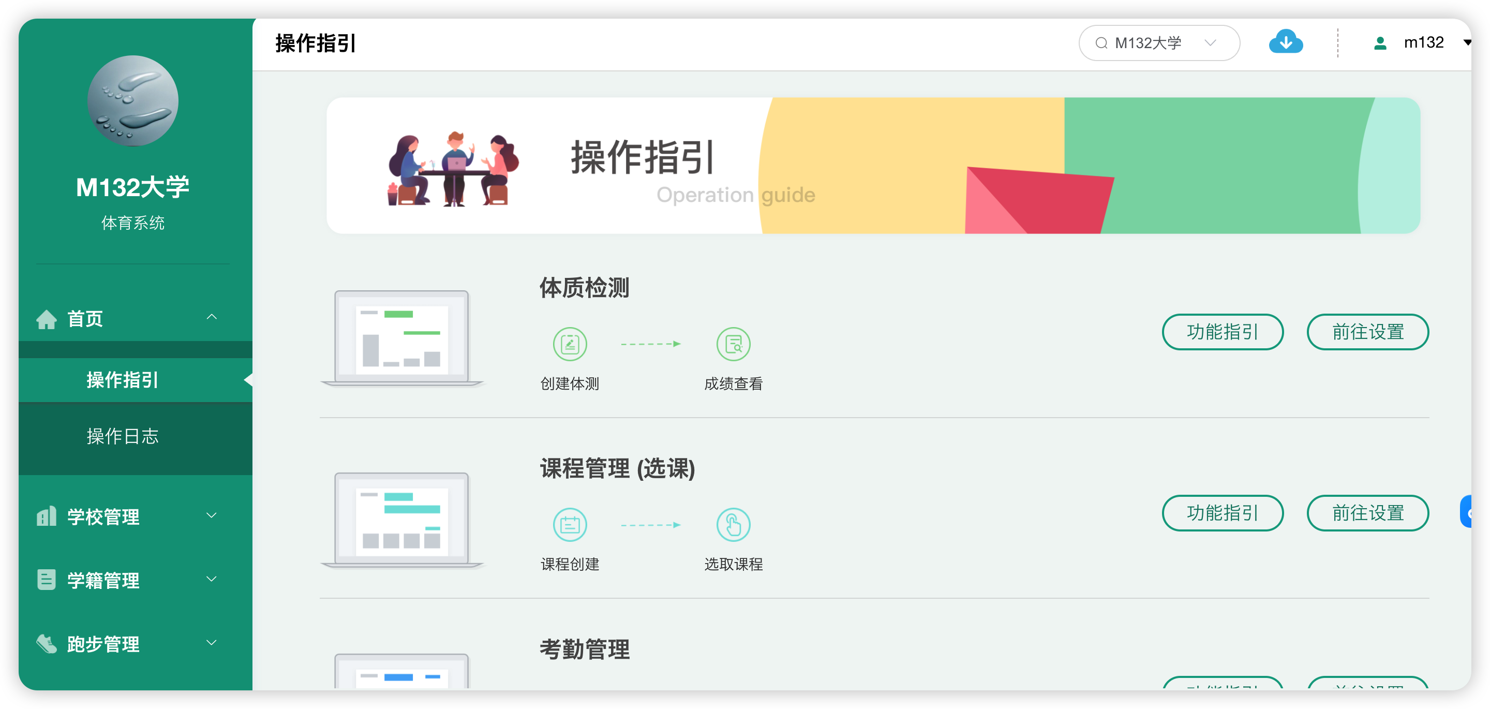Click the 首页 menu label
1490x709 pixels.
coord(85,318)
